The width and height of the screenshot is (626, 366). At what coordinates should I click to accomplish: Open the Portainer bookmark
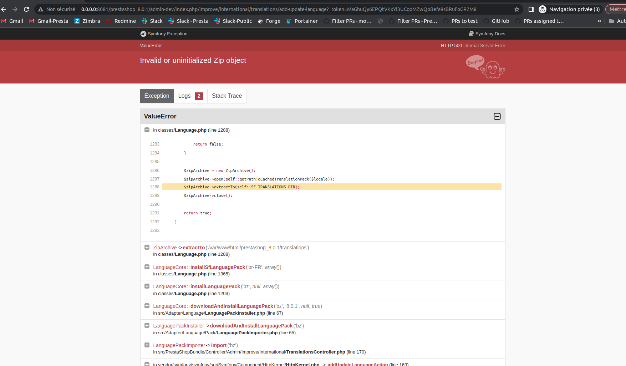click(302, 21)
